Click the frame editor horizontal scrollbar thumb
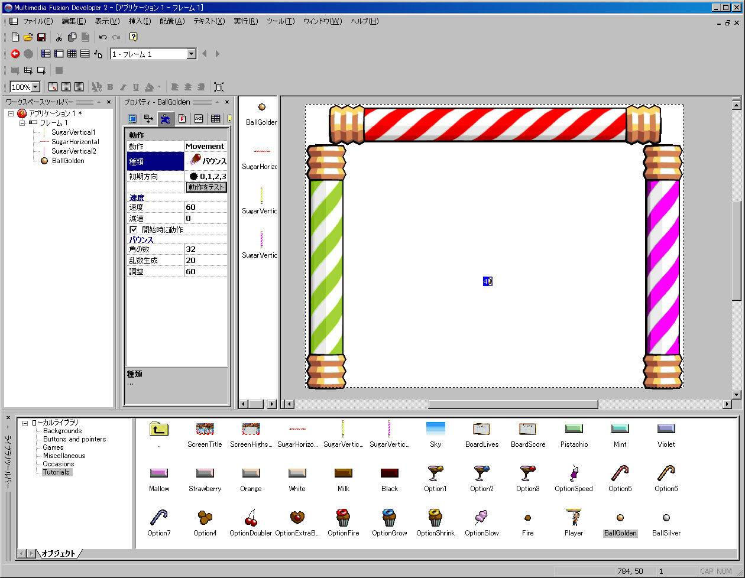The height and width of the screenshot is (578, 745). [513, 404]
